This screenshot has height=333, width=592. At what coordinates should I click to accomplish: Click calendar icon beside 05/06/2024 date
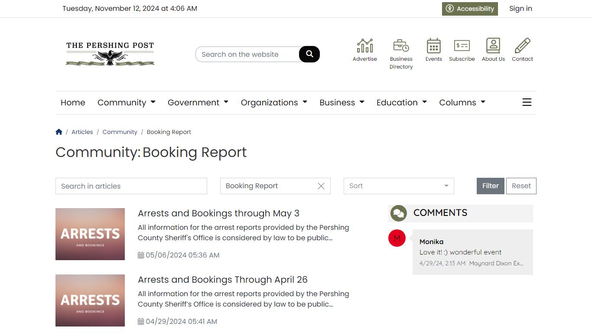point(141,255)
